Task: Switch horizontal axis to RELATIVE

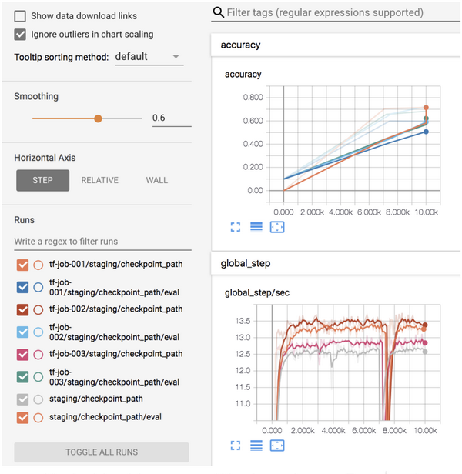Action: pos(99,181)
